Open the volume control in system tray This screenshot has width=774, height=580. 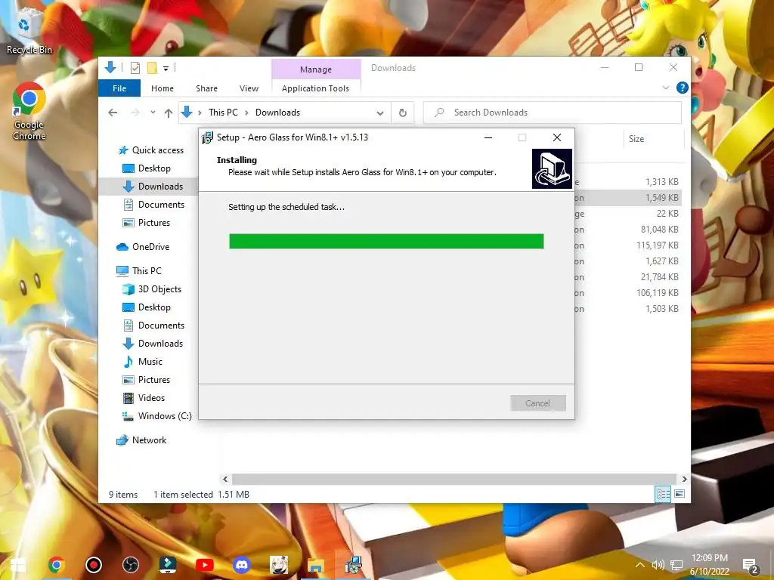[x=658, y=565]
